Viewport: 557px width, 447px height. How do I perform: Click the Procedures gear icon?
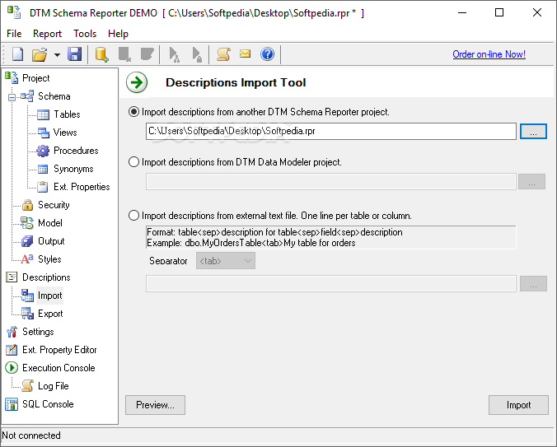coord(43,151)
